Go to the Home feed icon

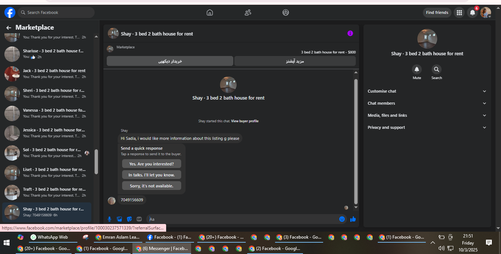pos(210,12)
